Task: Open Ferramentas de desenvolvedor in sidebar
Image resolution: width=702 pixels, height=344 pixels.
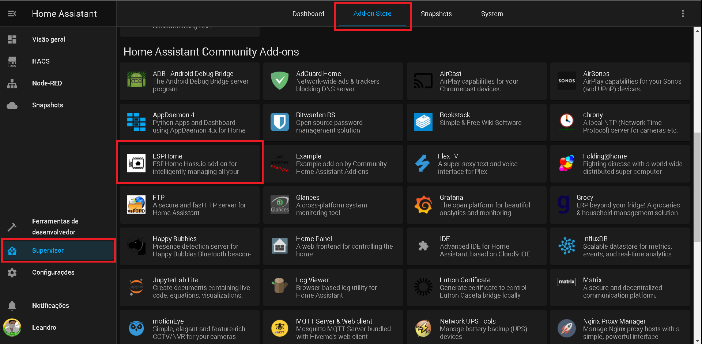Action: 58,227
